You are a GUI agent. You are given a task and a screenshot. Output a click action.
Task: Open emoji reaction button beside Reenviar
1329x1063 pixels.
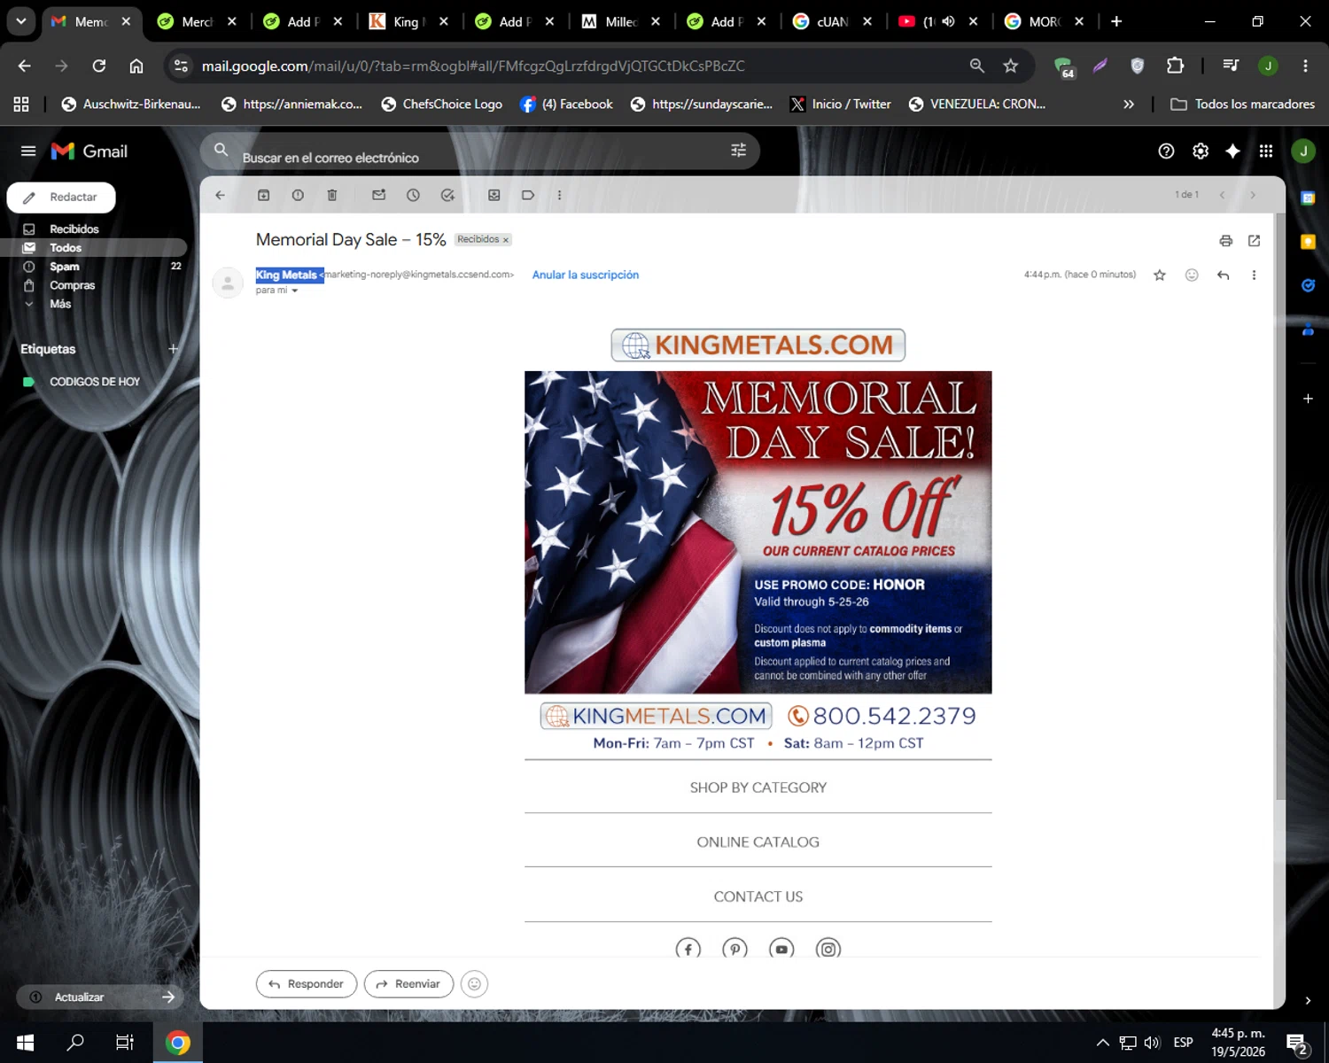tap(475, 984)
